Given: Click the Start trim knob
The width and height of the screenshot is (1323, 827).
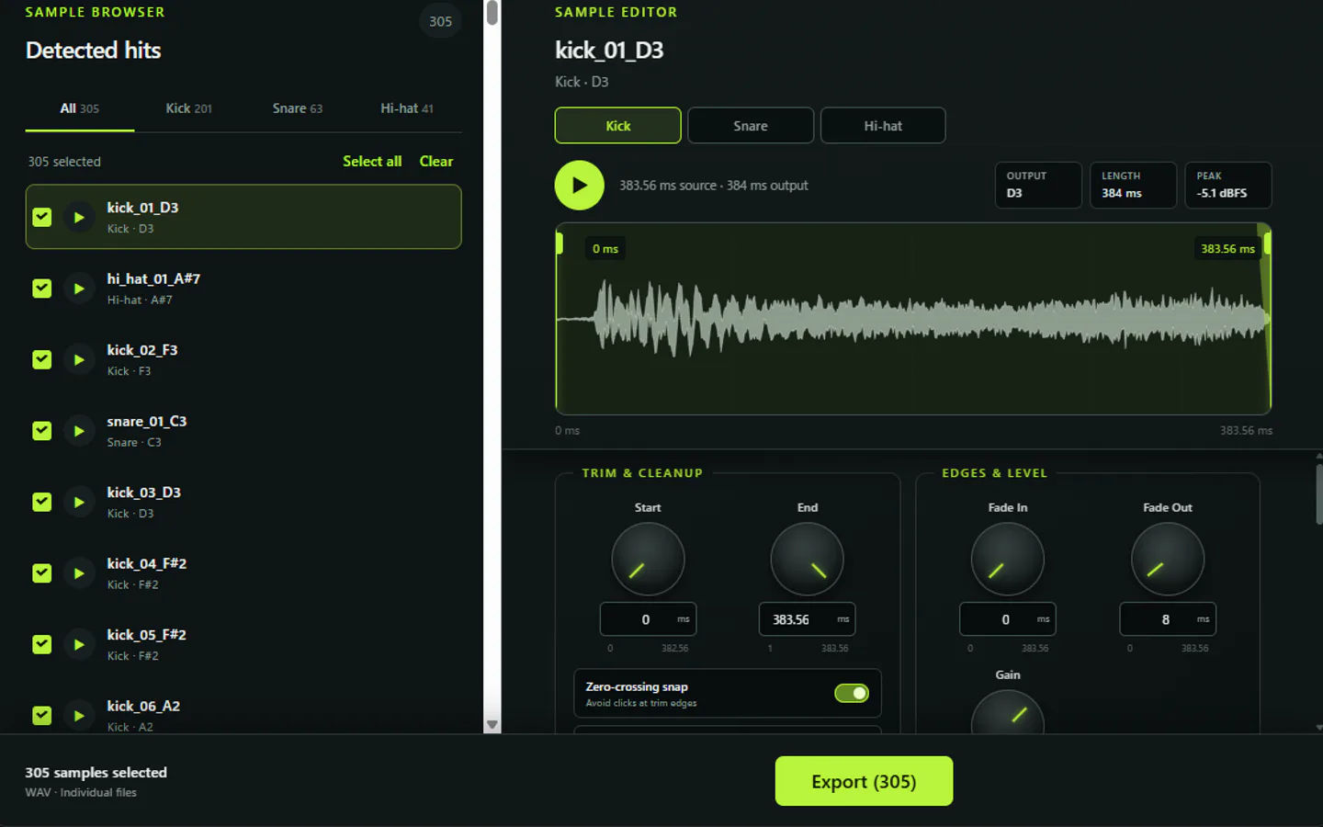Looking at the screenshot, I should pyautogui.click(x=648, y=559).
